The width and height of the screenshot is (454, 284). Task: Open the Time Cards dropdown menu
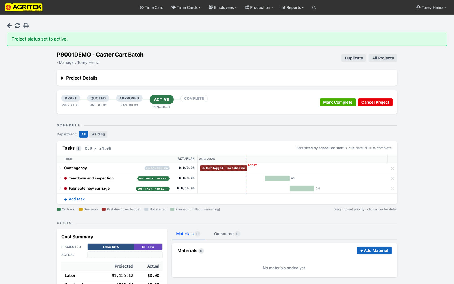pyautogui.click(x=186, y=7)
